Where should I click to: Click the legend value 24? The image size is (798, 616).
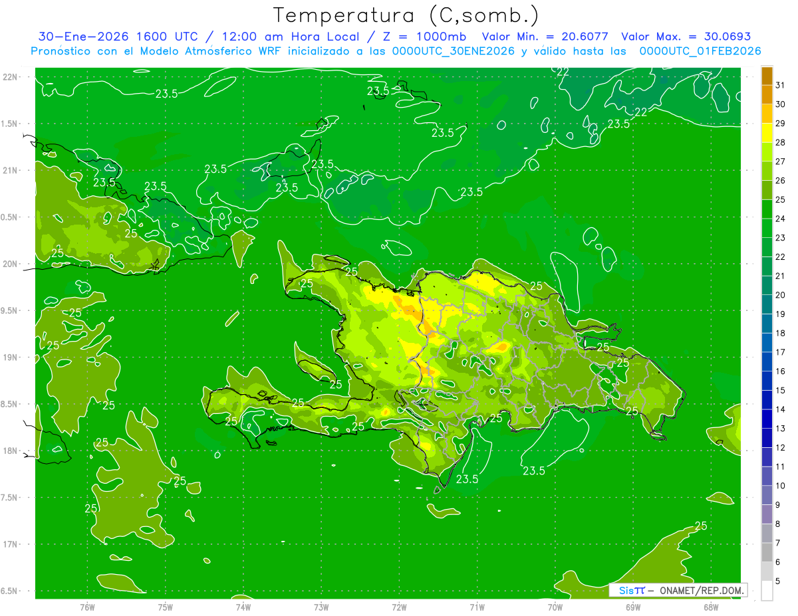coord(781,219)
